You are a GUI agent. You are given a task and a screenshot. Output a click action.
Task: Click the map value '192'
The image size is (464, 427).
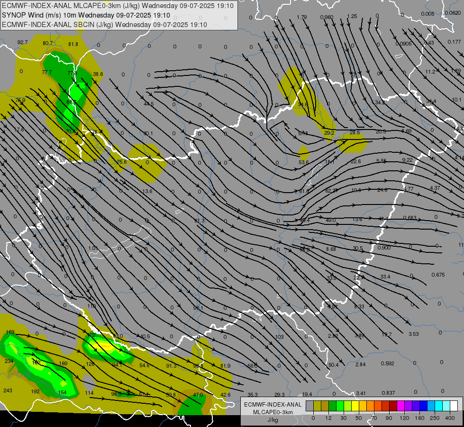[35, 391]
